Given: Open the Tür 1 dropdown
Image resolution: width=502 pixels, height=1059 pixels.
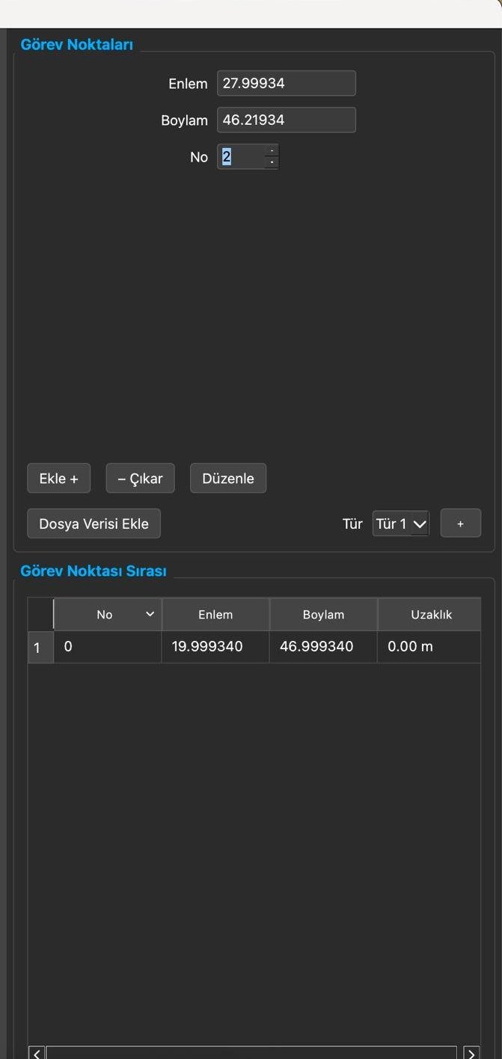Looking at the screenshot, I should 401,524.
